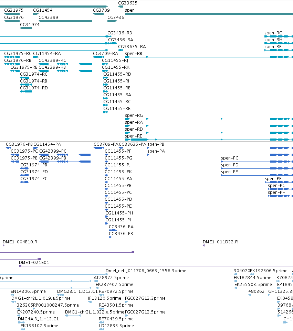Screen dimensions: 293x331
Task: Click protein label CG11454-PA
Action: (x=47, y=144)
